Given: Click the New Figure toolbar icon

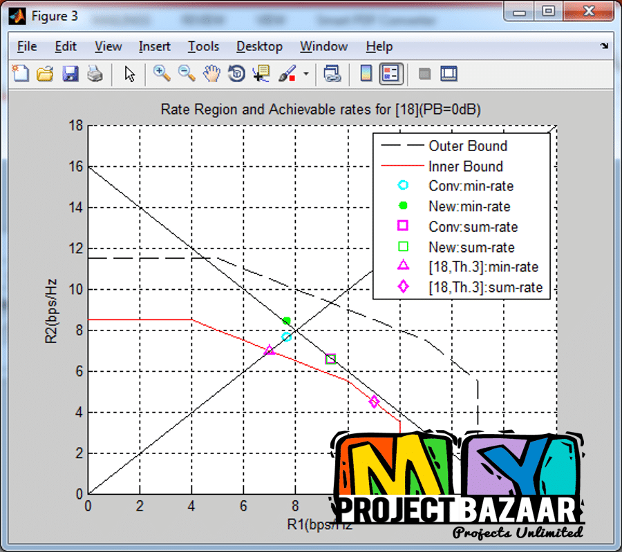Looking at the screenshot, I should point(21,74).
